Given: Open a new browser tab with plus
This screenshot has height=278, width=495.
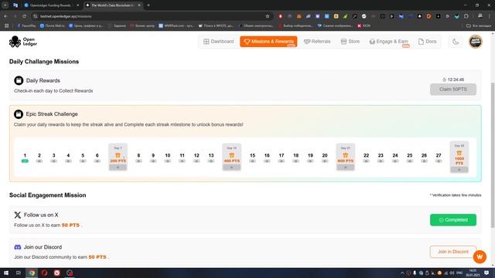Looking at the screenshot, I should [x=148, y=5].
